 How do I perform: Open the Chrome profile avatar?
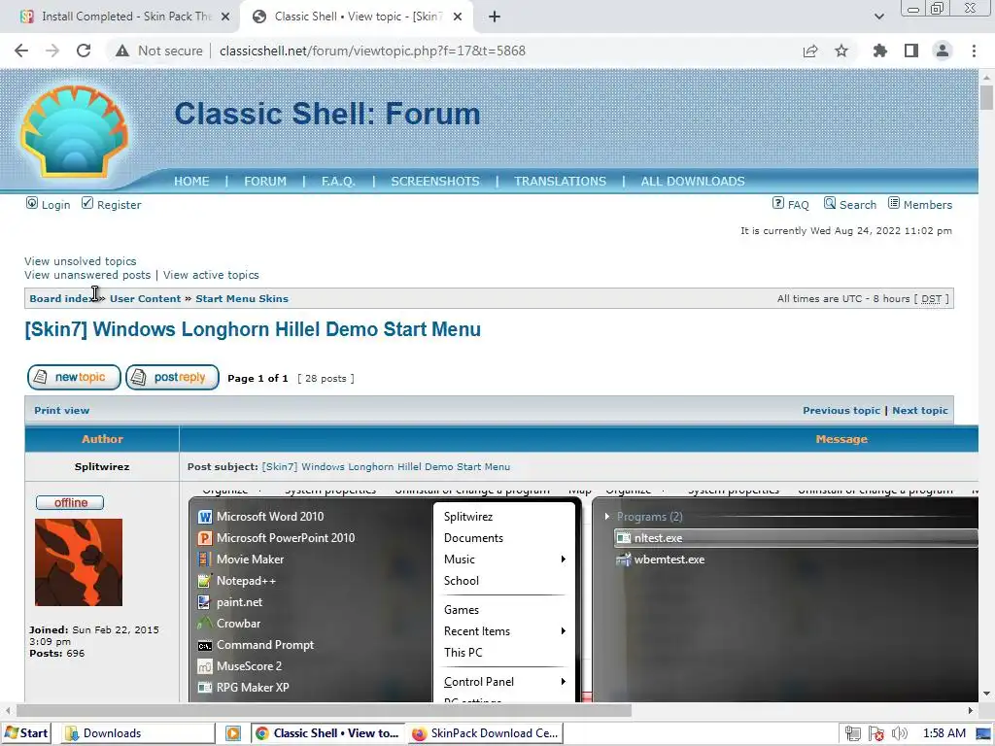(x=943, y=51)
